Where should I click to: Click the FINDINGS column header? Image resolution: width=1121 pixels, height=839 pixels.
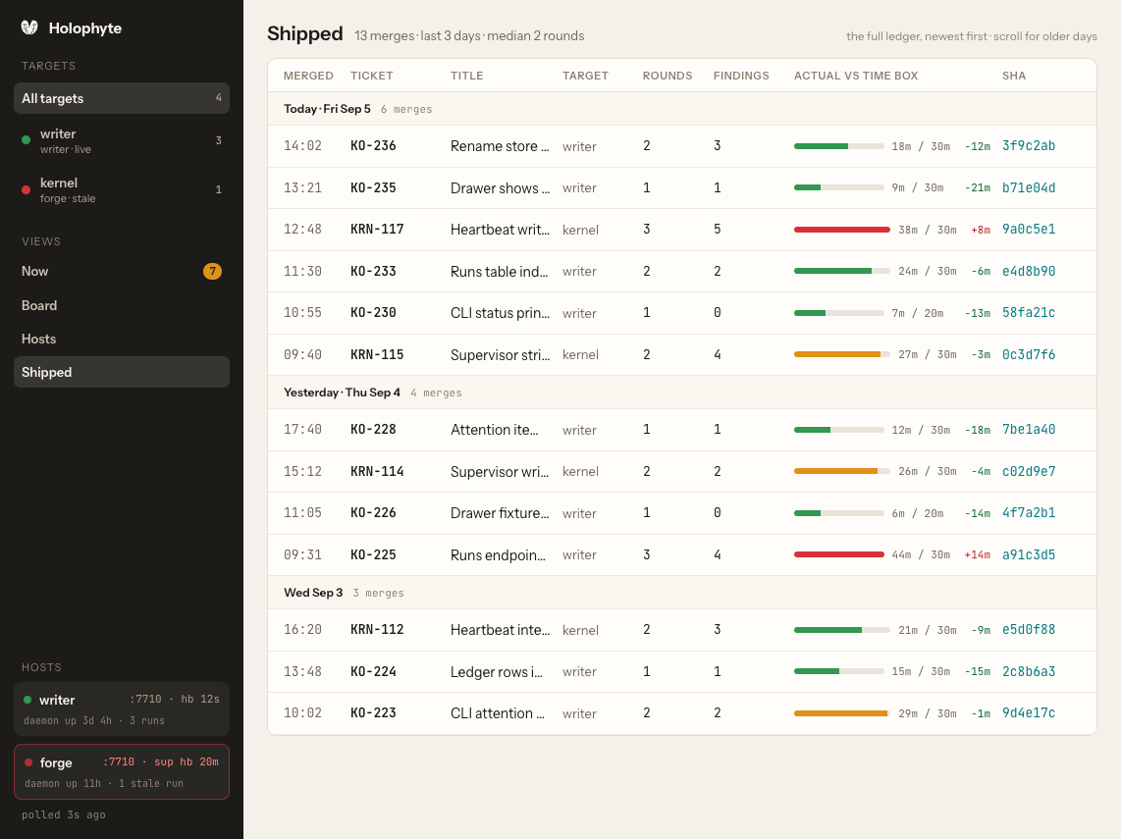(741, 76)
